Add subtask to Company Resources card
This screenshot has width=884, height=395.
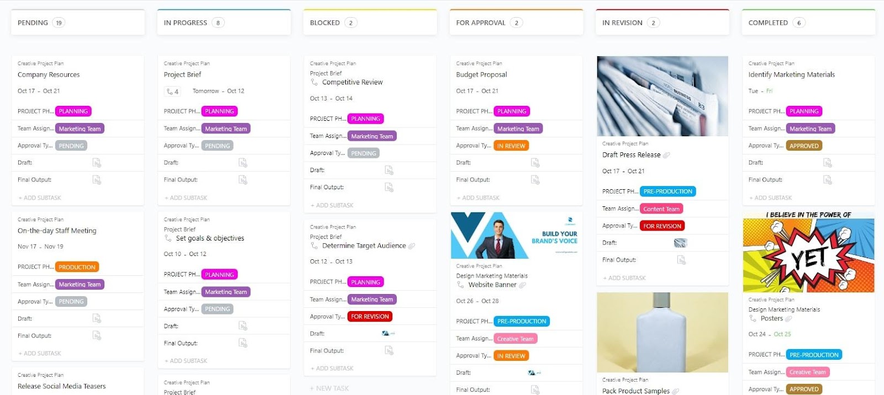tap(42, 197)
